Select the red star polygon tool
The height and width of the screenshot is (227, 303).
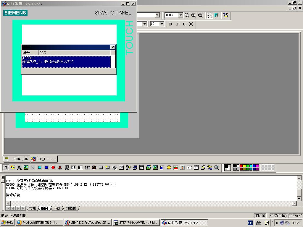(60, 168)
